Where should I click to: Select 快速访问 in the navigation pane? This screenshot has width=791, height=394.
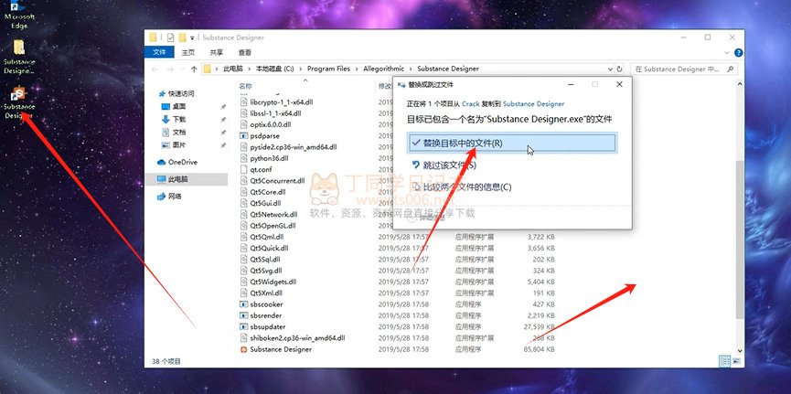pos(177,94)
